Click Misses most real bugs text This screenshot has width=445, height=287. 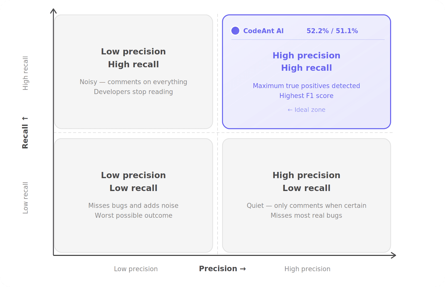306,215
